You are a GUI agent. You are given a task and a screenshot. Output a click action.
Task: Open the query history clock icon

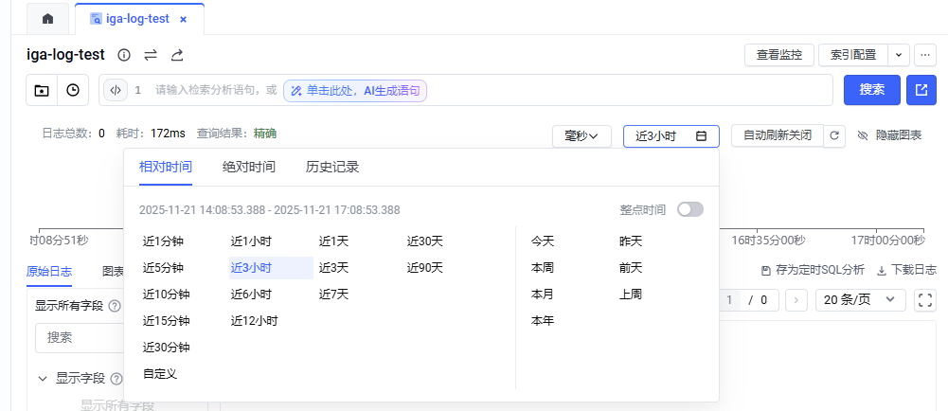point(73,90)
